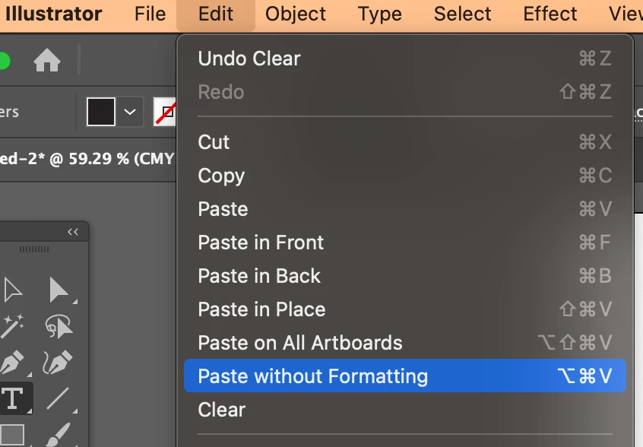Activate the Lasso tool

58,326
